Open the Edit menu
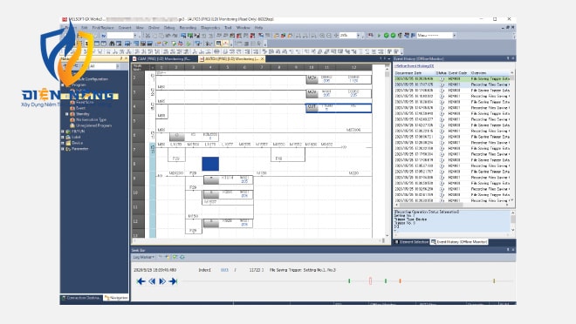576x324 pixels. click(x=85, y=28)
